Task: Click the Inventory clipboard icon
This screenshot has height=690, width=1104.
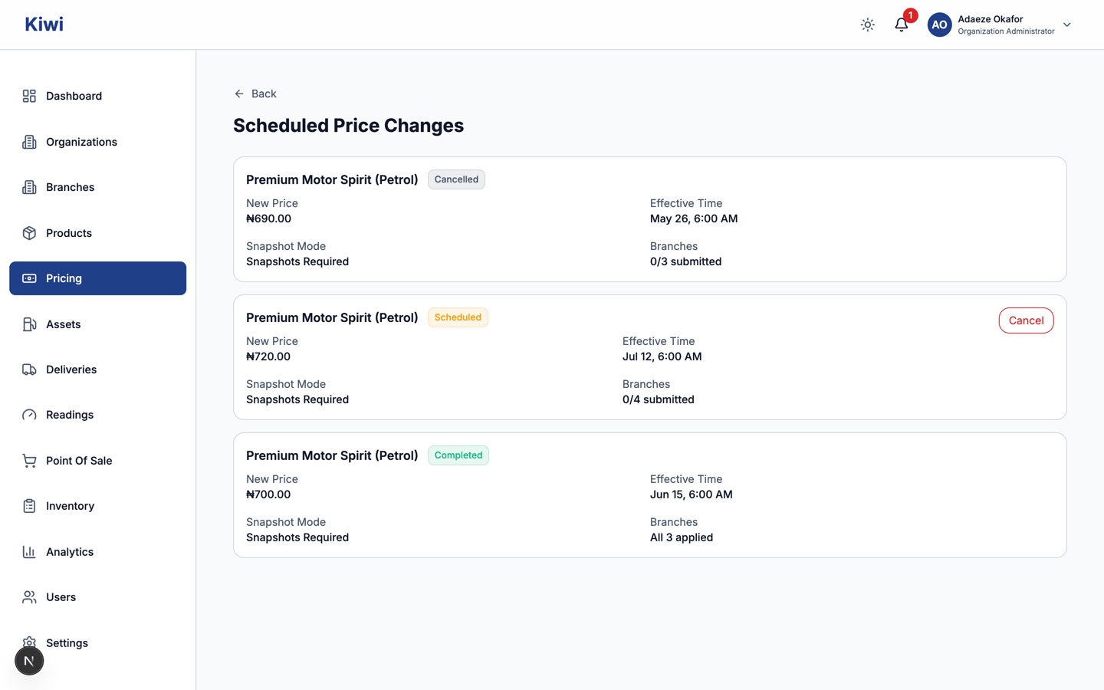Action: (x=29, y=506)
